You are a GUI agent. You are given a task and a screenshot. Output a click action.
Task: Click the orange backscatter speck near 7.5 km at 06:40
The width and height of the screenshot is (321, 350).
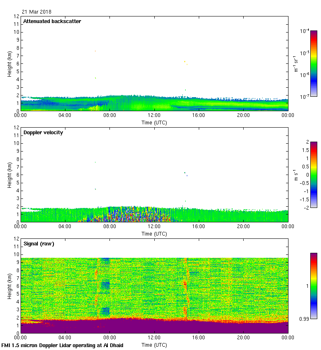[95, 51]
